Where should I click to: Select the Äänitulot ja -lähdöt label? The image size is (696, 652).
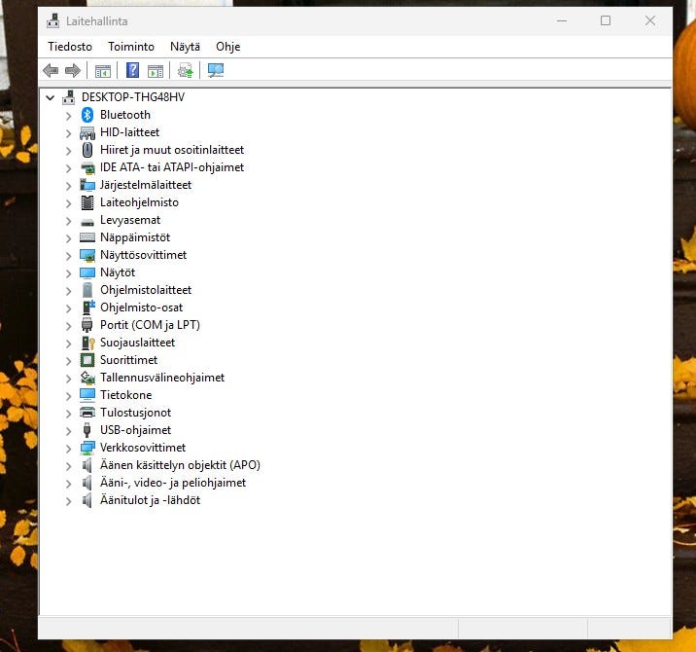[150, 500]
